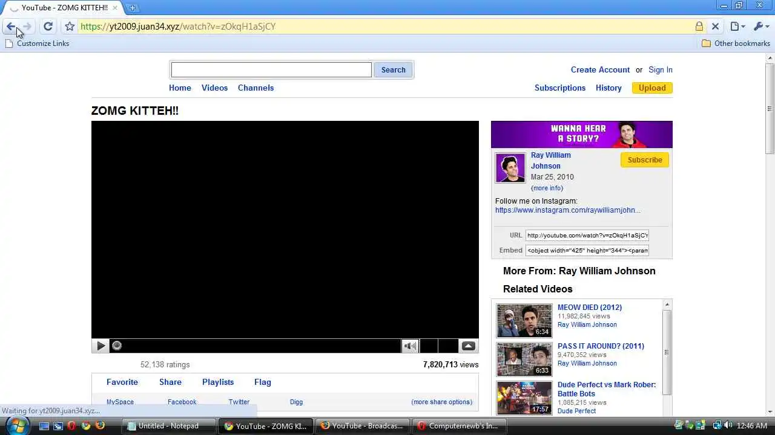775x435 pixels.
Task: Close the YouTube - ZOMG KITTEH!! tab
Action: coord(115,8)
